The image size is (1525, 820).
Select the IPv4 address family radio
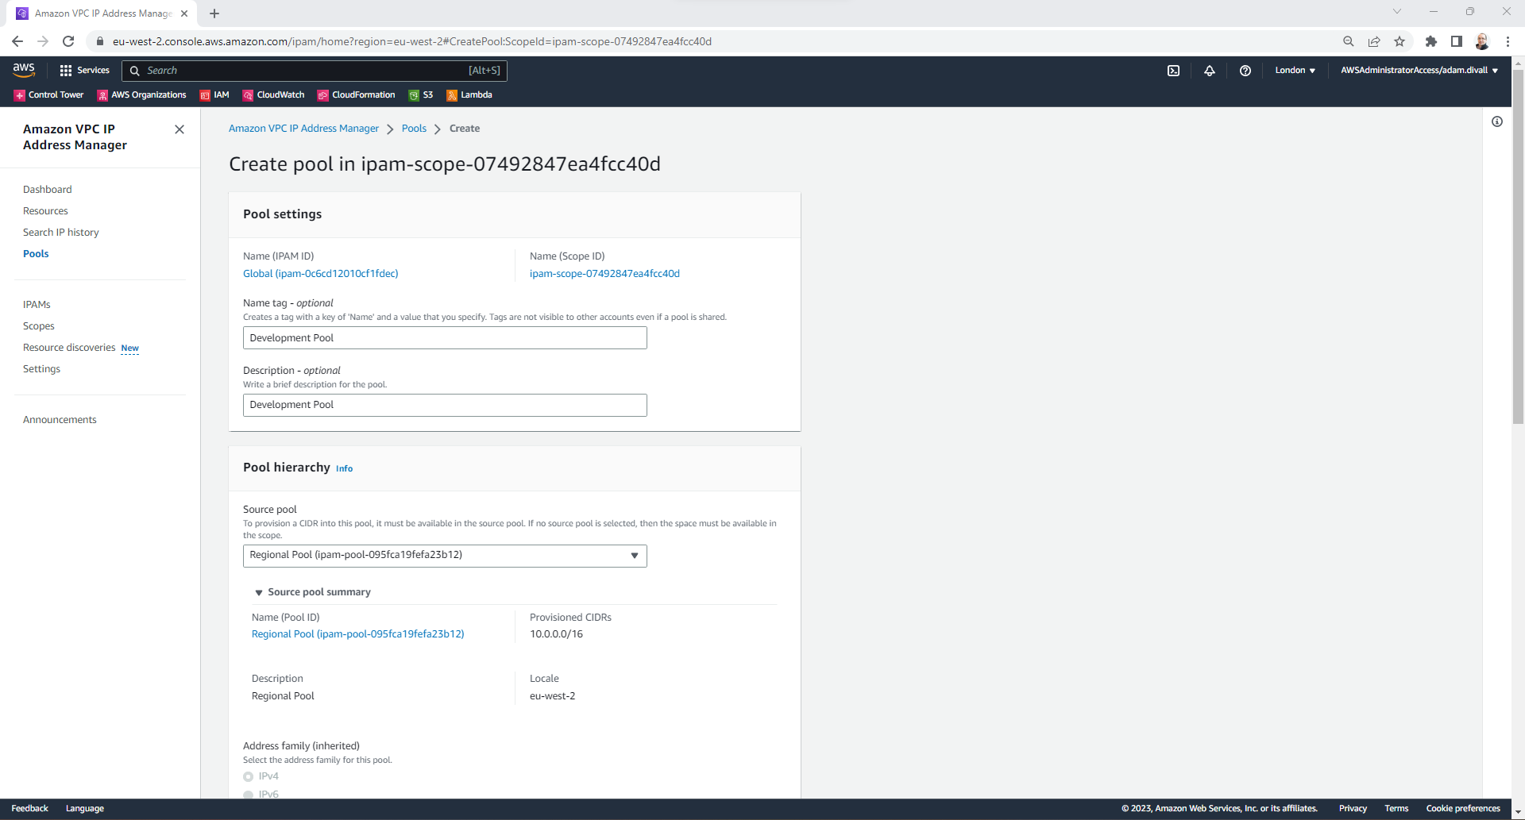click(249, 776)
